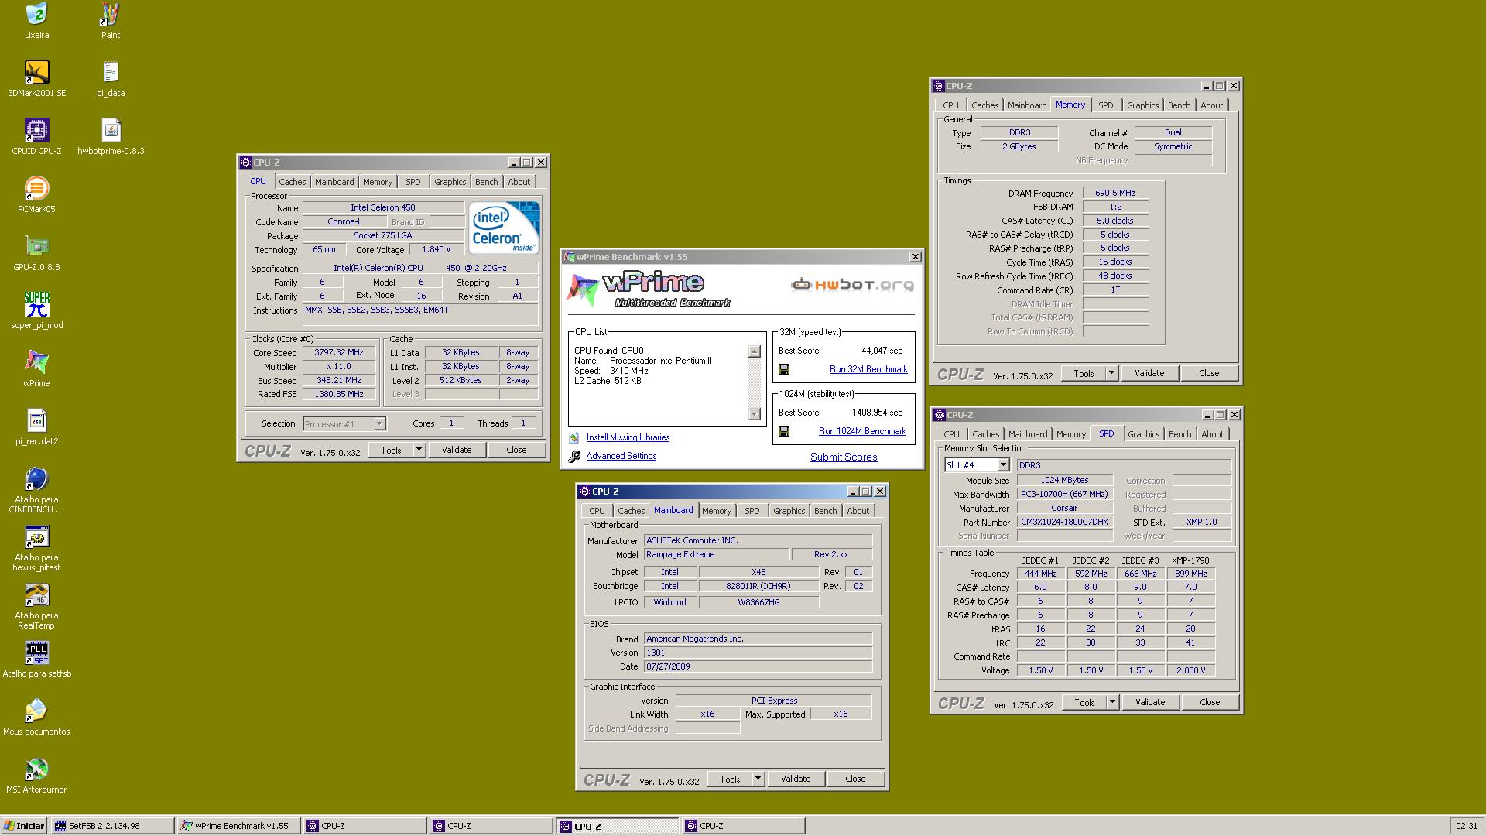Expand Tools dropdown arrow in Mainboard window
Viewport: 1486px width, 836px height.
[758, 779]
